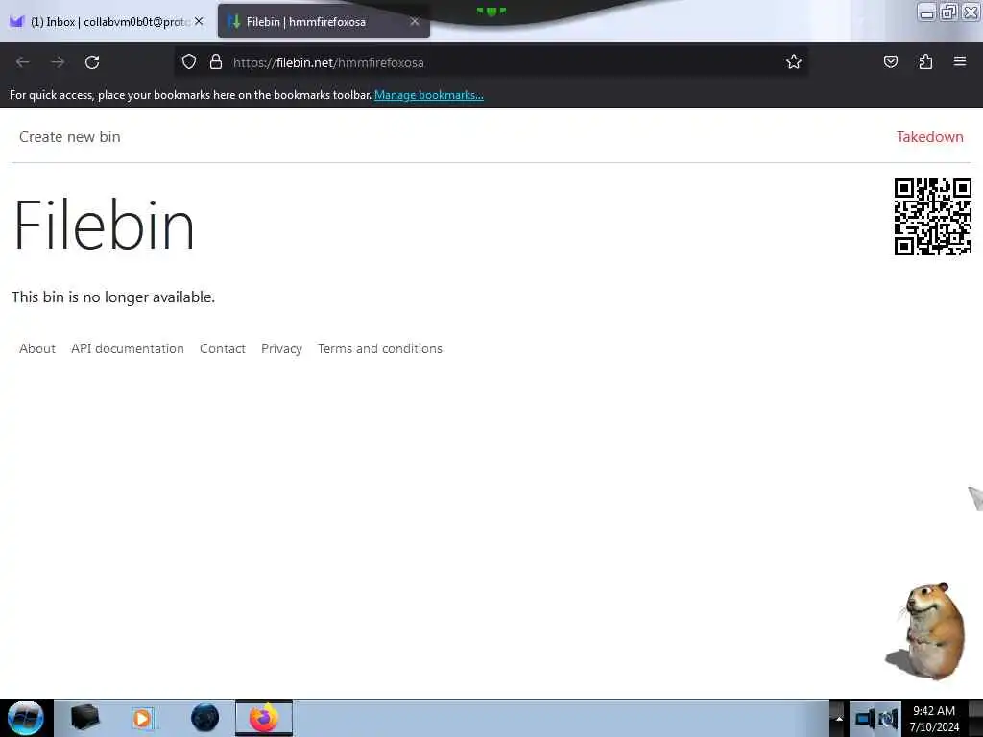Open the dark globe taskbar app
Screen dimensions: 983x737
(x=204, y=718)
